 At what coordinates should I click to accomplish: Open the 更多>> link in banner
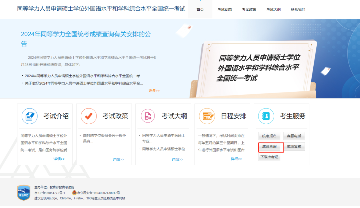point(154,91)
